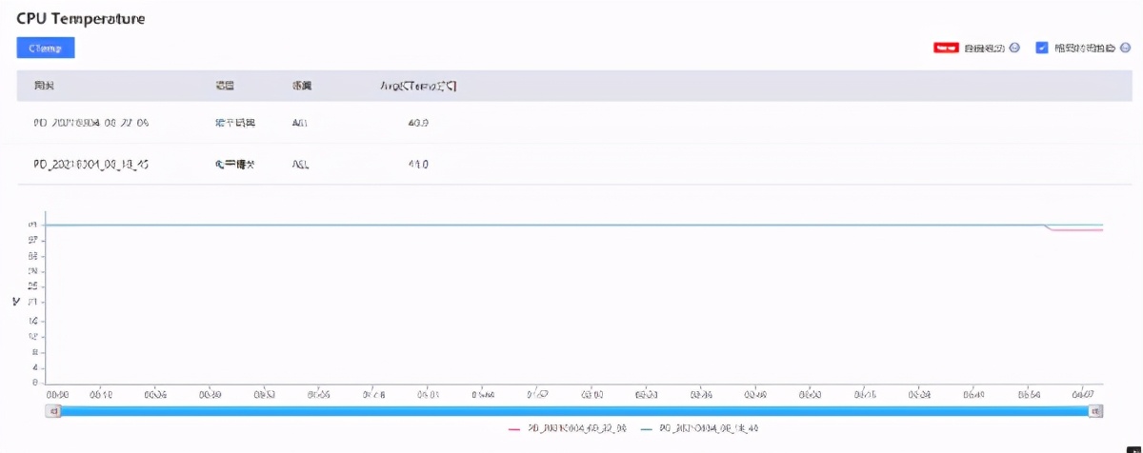Click the blue time range zoom bar
1143x453 pixels.
pyautogui.click(x=574, y=410)
